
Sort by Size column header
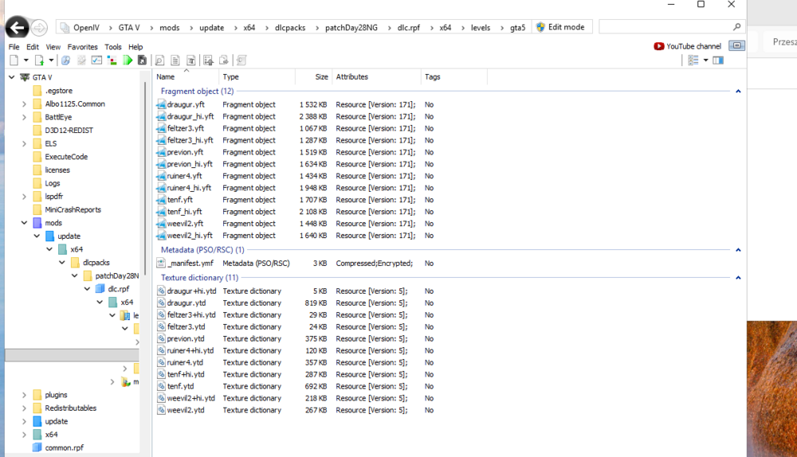coord(321,76)
